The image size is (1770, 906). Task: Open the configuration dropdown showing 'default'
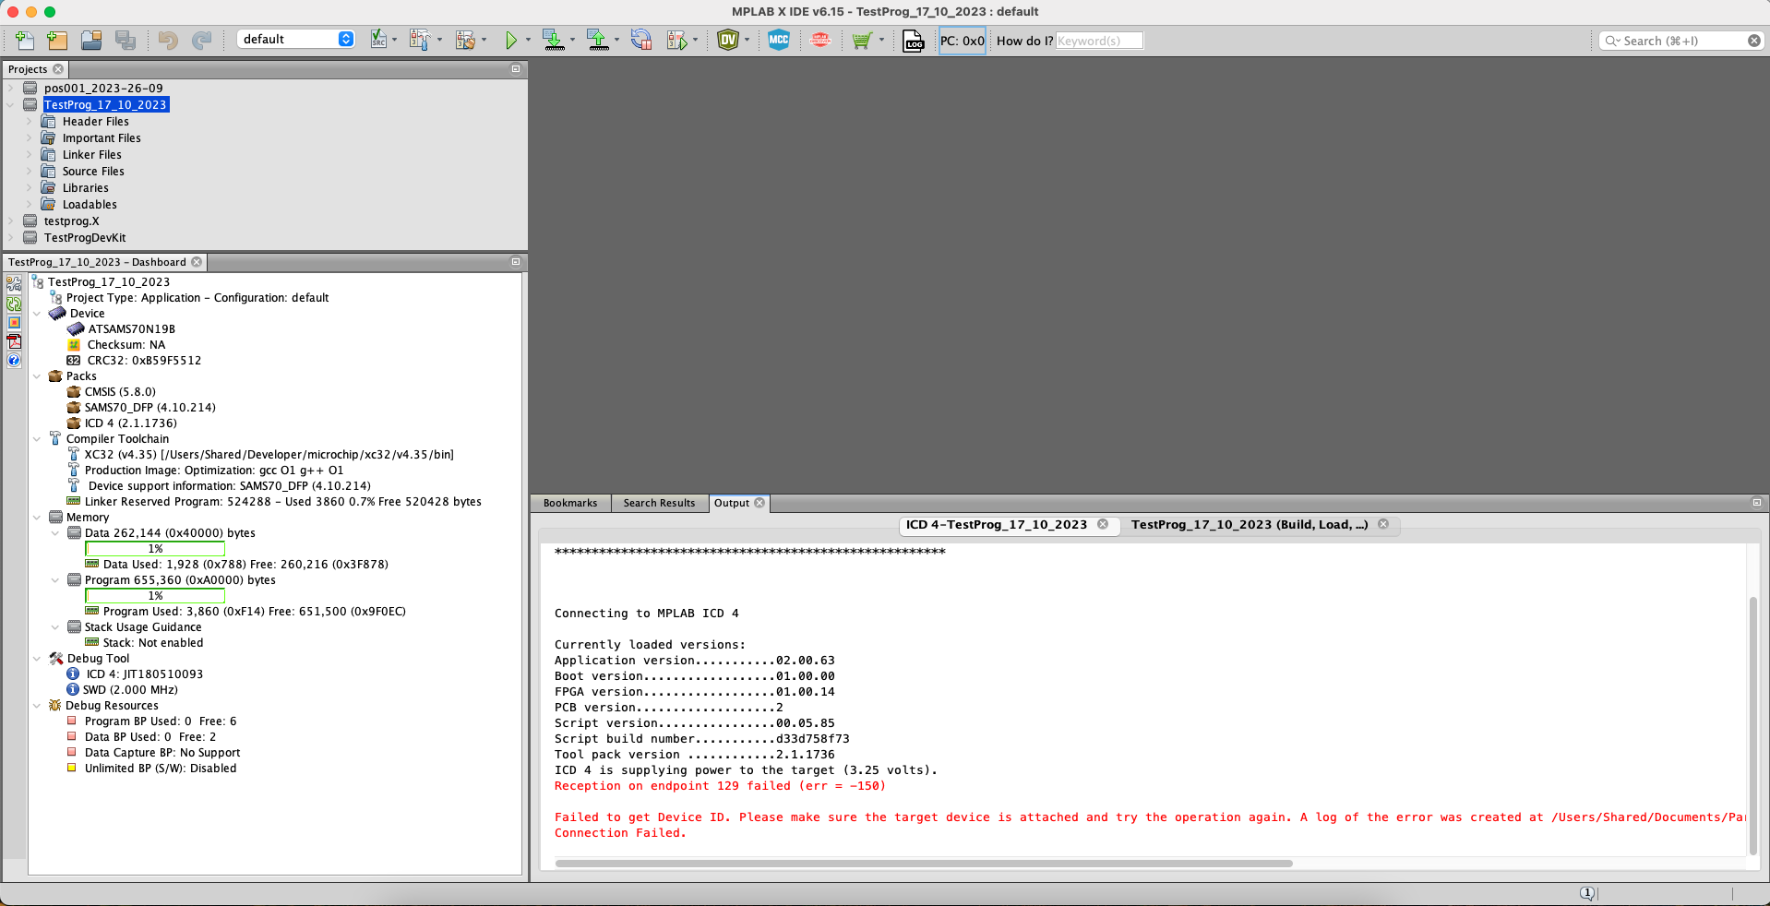click(295, 39)
